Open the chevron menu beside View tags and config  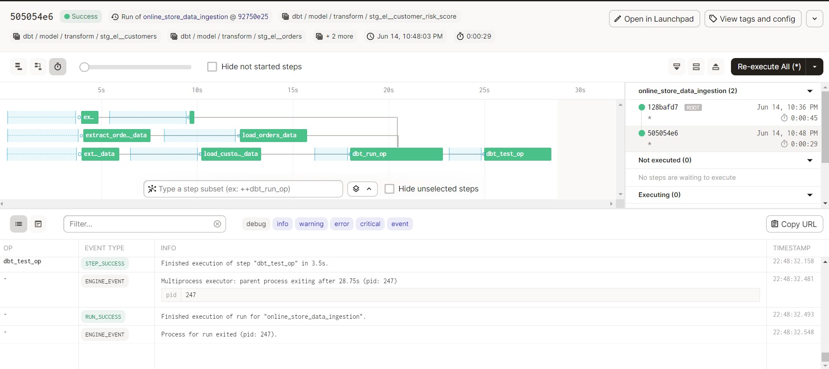pos(815,19)
